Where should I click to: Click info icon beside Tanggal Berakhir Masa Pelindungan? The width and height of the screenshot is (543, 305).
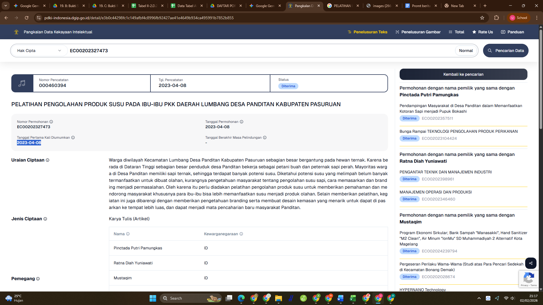click(265, 138)
